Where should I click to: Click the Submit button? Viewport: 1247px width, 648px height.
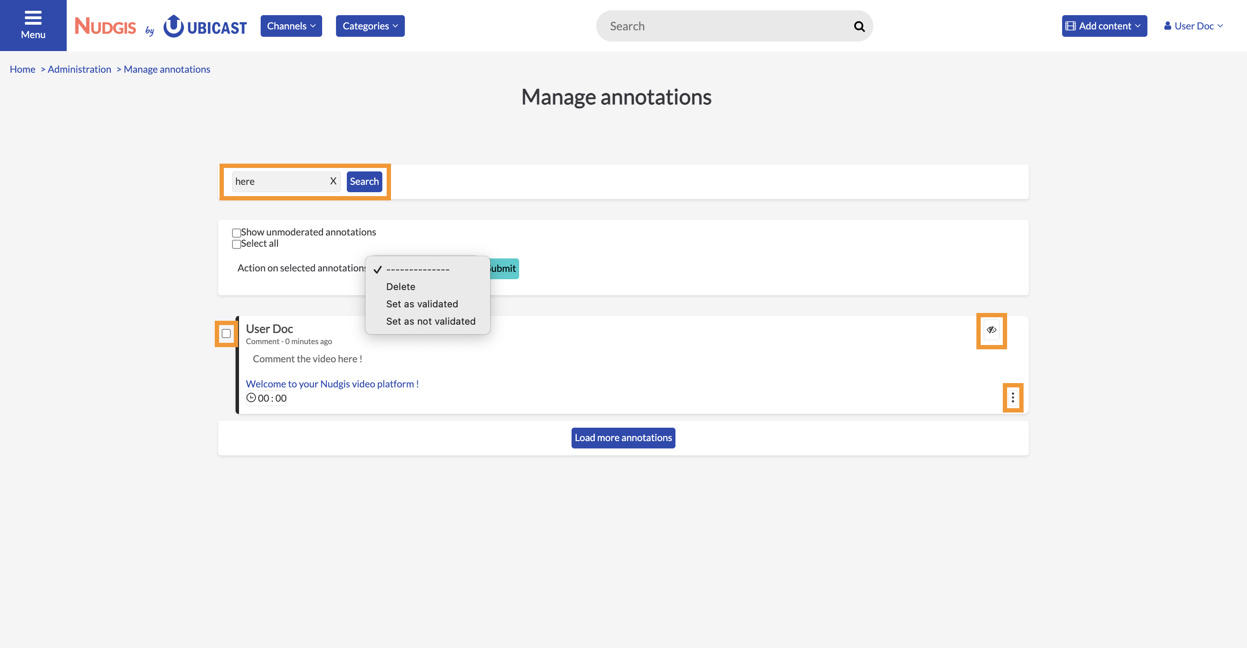504,268
